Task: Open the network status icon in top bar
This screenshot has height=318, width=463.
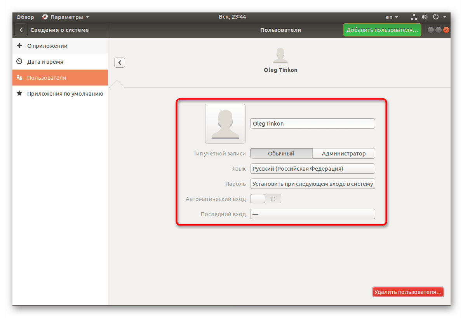Action: click(x=414, y=17)
